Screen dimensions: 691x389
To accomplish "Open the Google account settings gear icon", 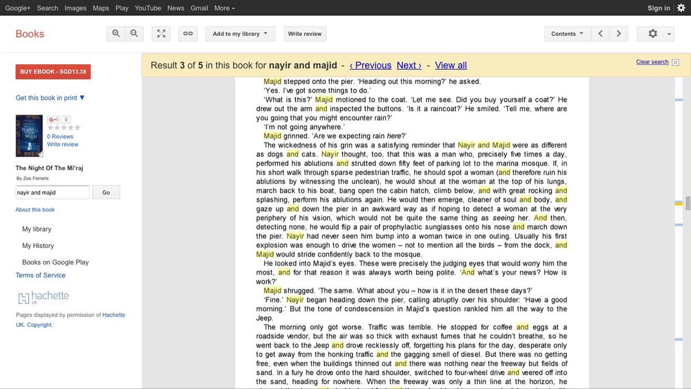I will click(681, 7).
